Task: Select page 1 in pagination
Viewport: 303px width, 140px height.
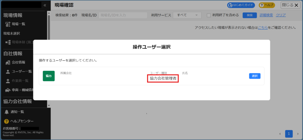Action: (289, 134)
